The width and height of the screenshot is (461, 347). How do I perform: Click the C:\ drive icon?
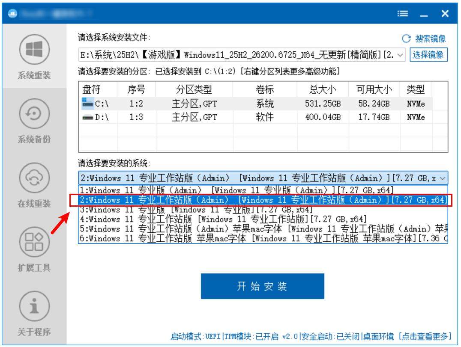point(87,103)
